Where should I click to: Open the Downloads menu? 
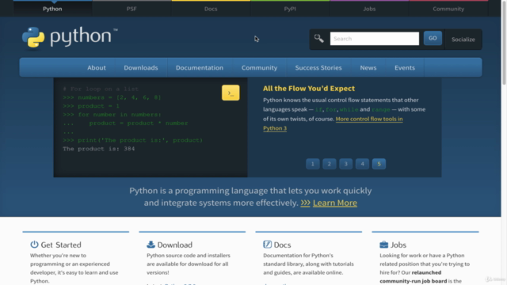[141, 67]
